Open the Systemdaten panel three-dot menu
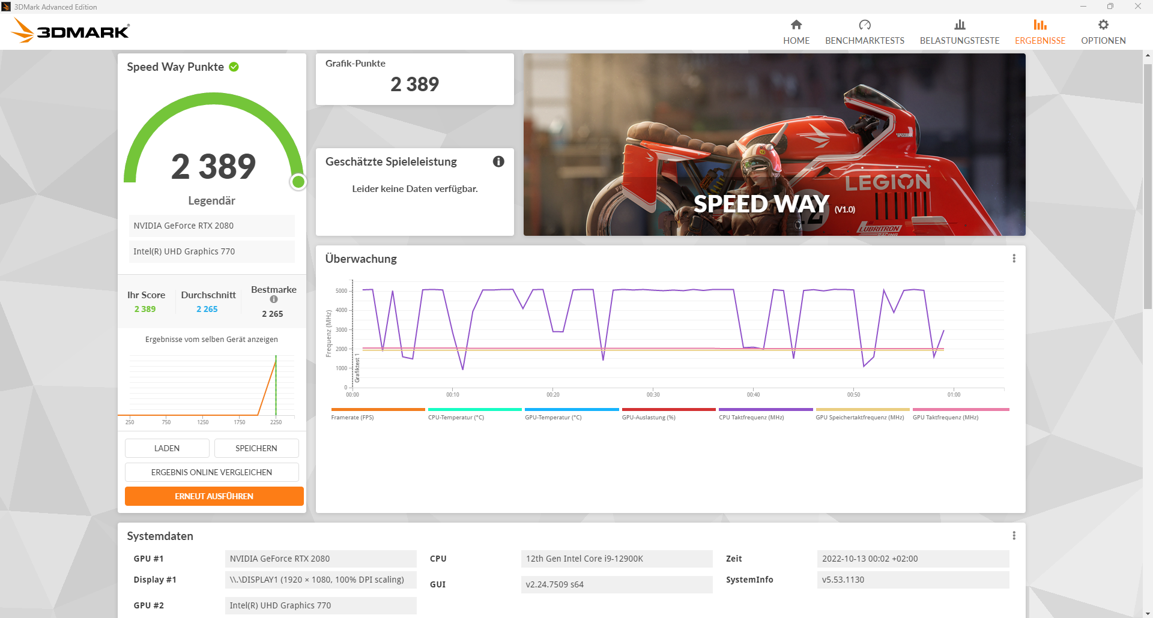1153x618 pixels. click(x=1015, y=535)
